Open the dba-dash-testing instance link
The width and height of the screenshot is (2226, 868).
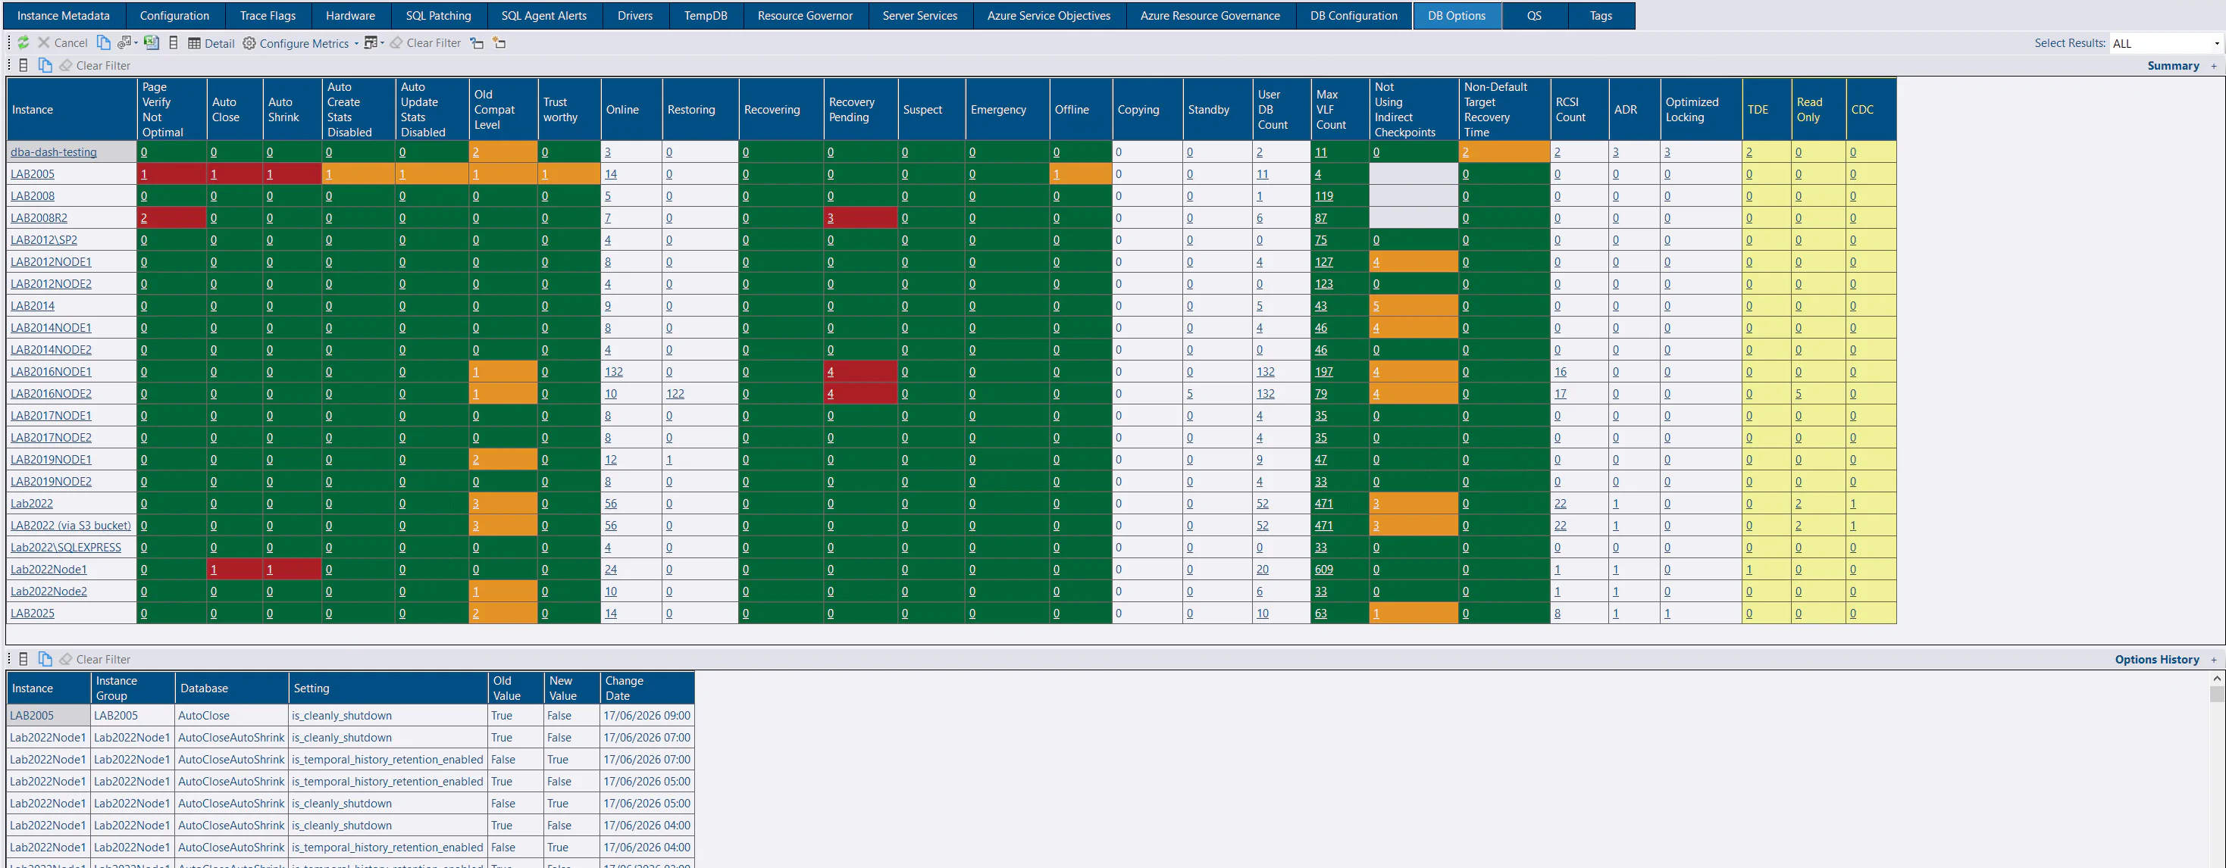[54, 152]
